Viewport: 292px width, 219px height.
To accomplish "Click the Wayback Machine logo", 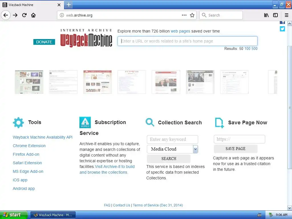I will [x=86, y=38].
